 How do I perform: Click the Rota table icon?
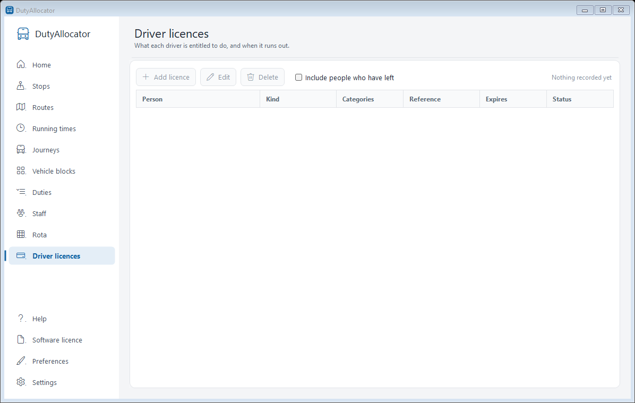21,235
